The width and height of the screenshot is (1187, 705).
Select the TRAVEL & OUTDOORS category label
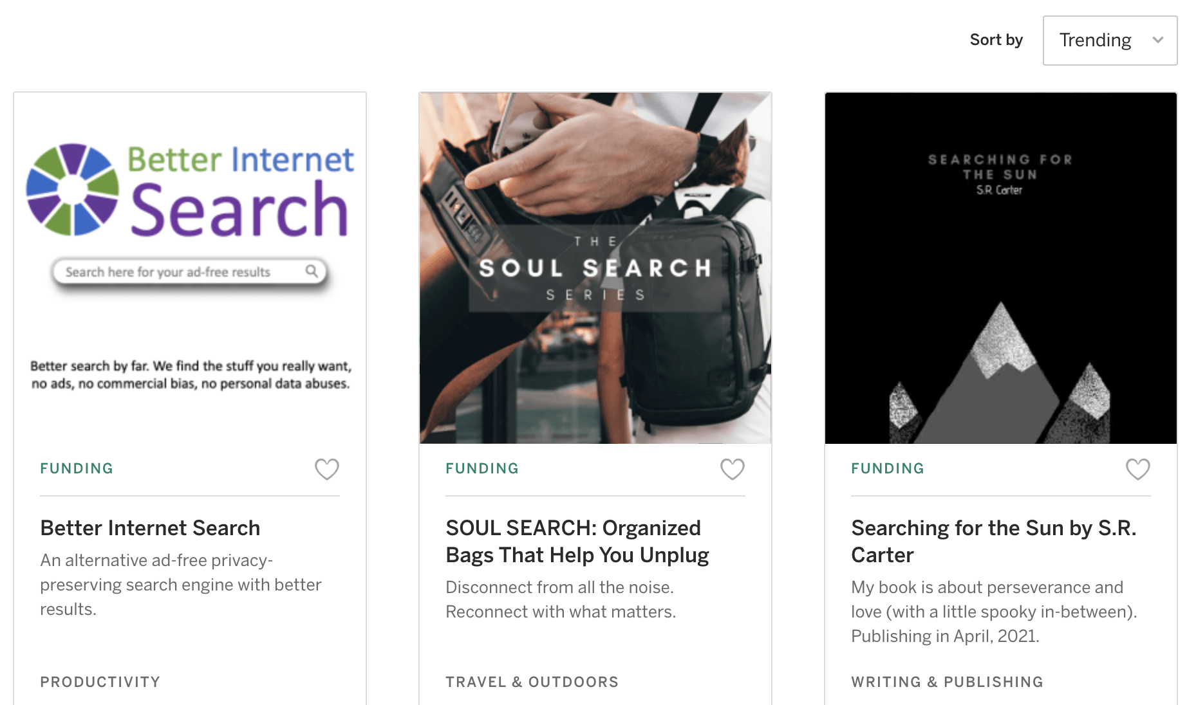532,682
